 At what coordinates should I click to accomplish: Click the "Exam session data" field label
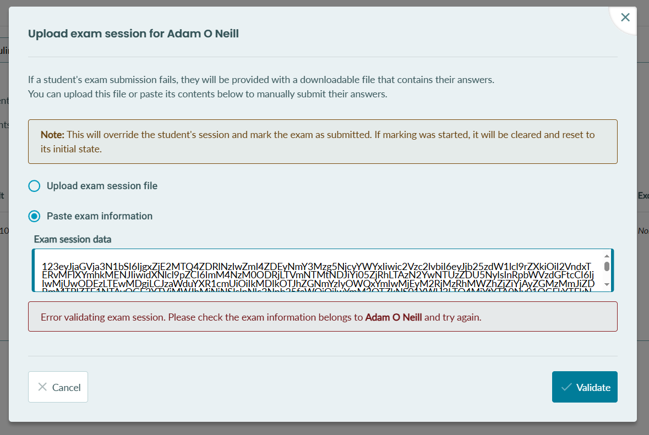pyautogui.click(x=73, y=239)
